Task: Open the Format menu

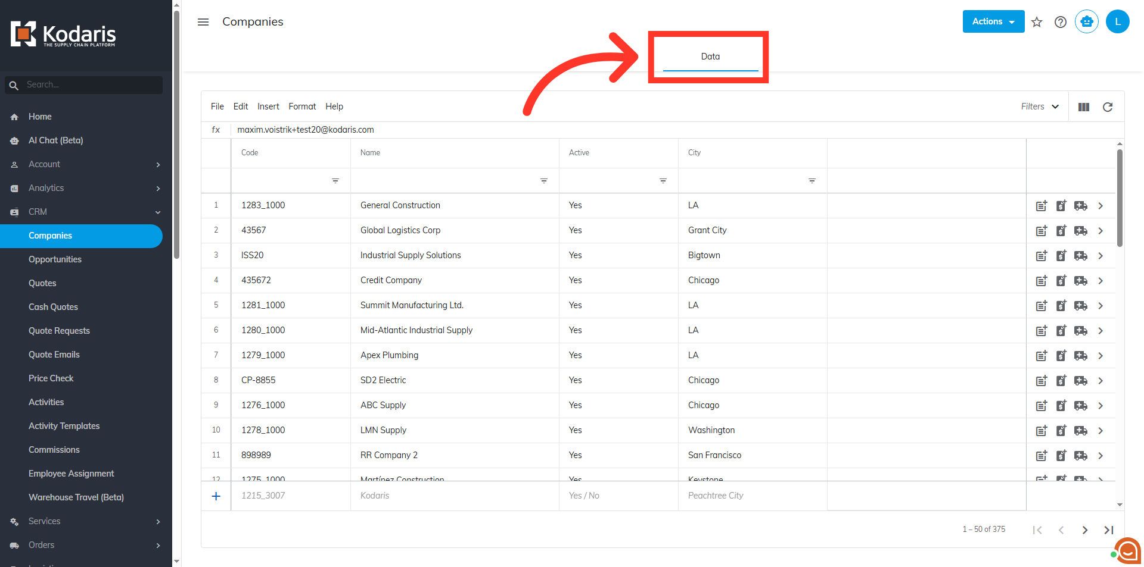Action: (x=302, y=106)
